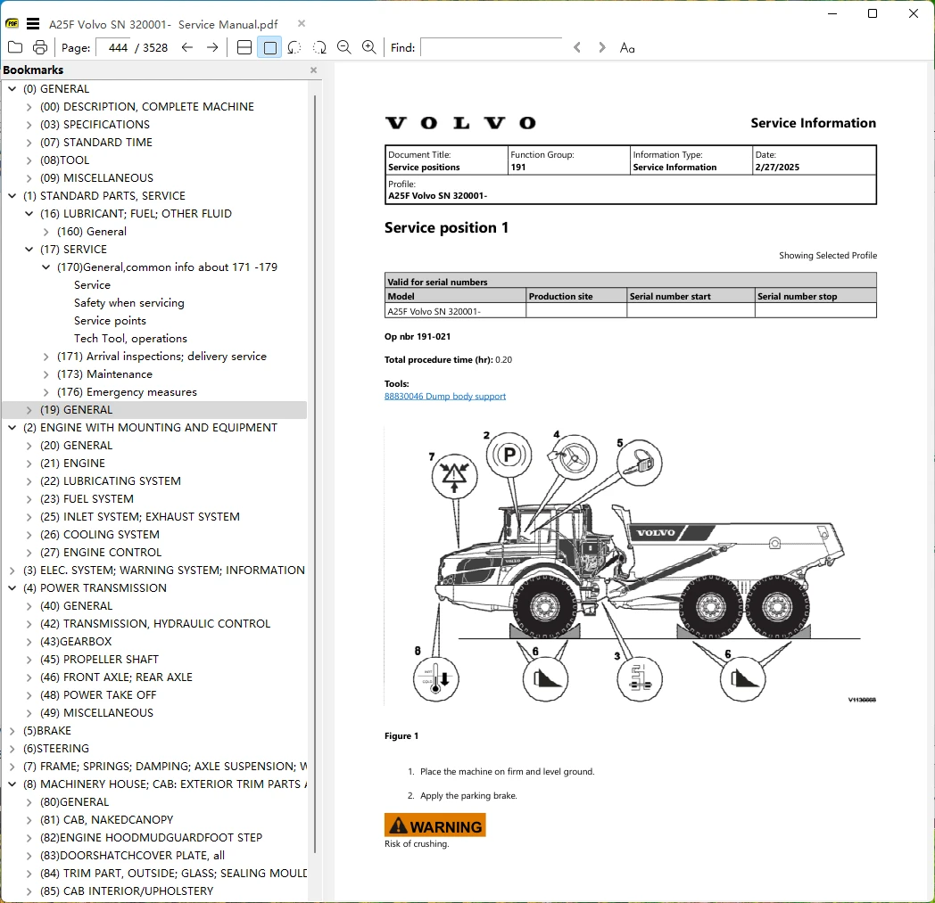The image size is (935, 903).
Task: Print the document with printer icon
Action: tap(40, 47)
